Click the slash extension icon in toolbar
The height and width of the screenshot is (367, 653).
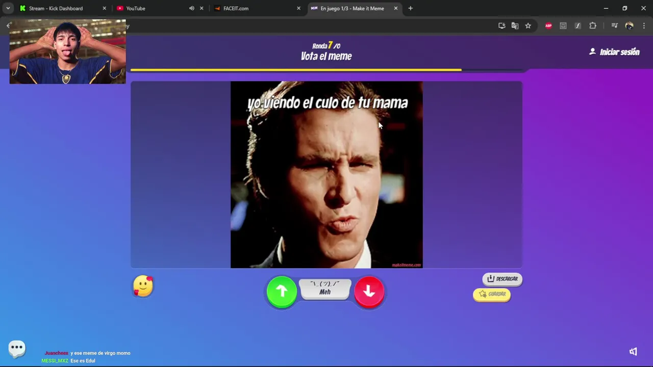pos(577,25)
